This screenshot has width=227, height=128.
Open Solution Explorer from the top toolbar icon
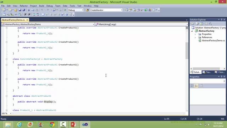(126, 10)
